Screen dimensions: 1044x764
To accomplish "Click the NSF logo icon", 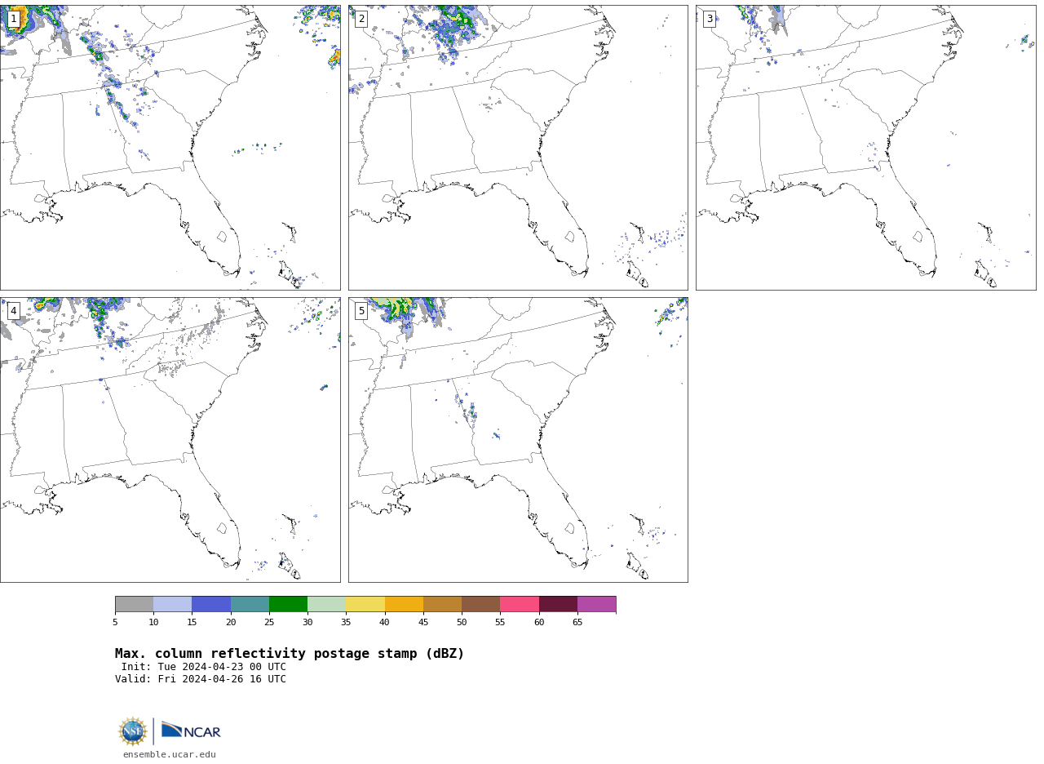I will tap(133, 731).
